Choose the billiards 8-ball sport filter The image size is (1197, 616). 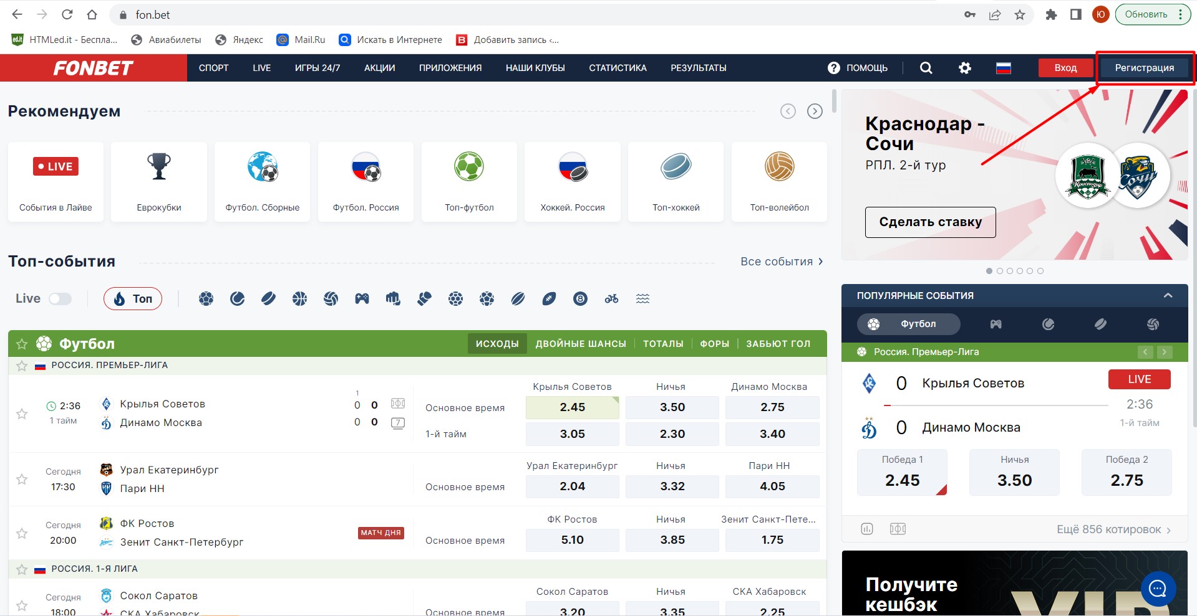point(580,299)
